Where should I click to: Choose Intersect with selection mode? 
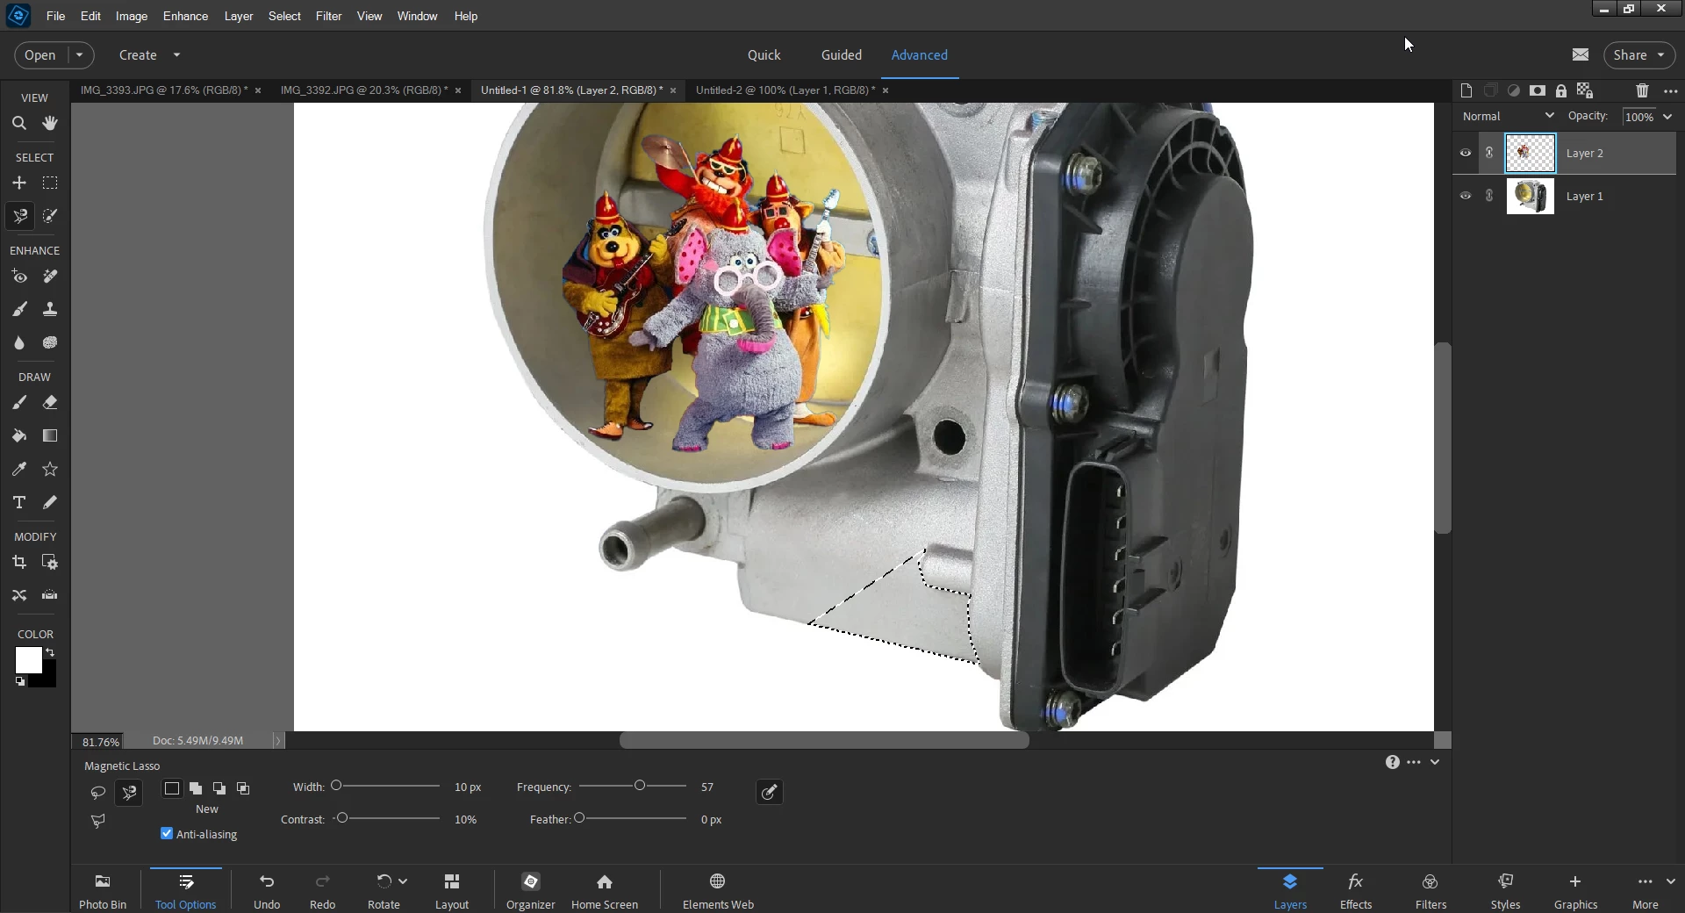(243, 788)
